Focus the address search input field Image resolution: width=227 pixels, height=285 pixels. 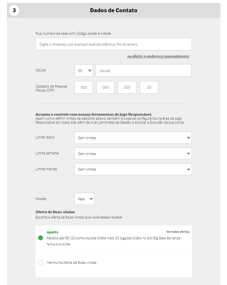(114, 44)
